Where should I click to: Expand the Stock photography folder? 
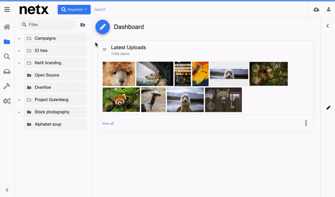(19, 112)
